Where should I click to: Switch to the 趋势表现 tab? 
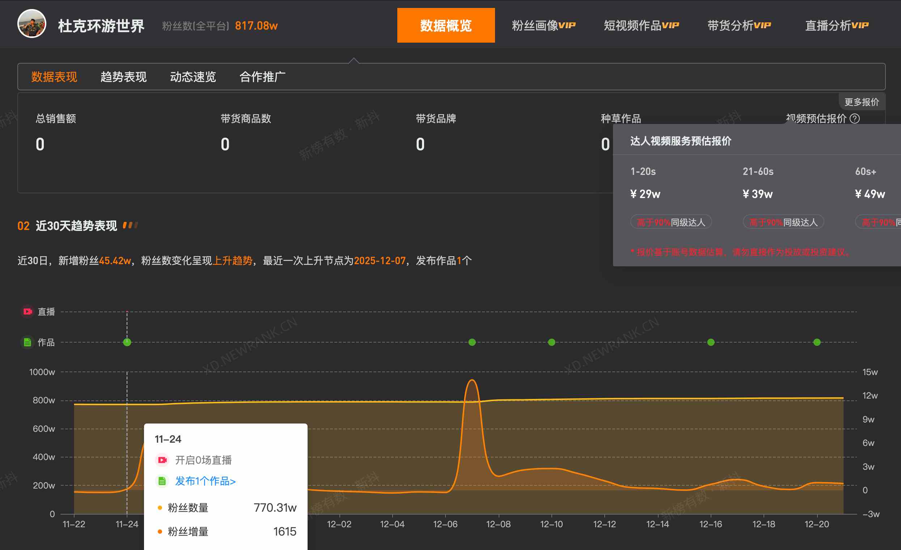(123, 77)
